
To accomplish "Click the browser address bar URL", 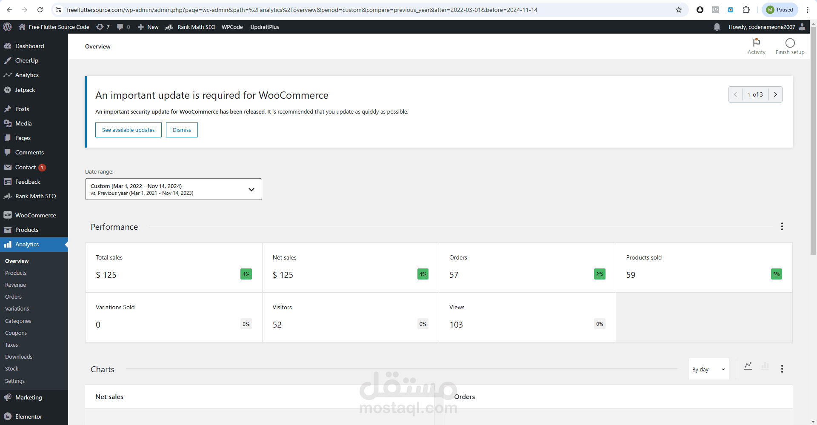I will click(302, 10).
